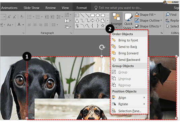Select the Arrow line shape
180x122 pixels.
(x=87, y=15)
